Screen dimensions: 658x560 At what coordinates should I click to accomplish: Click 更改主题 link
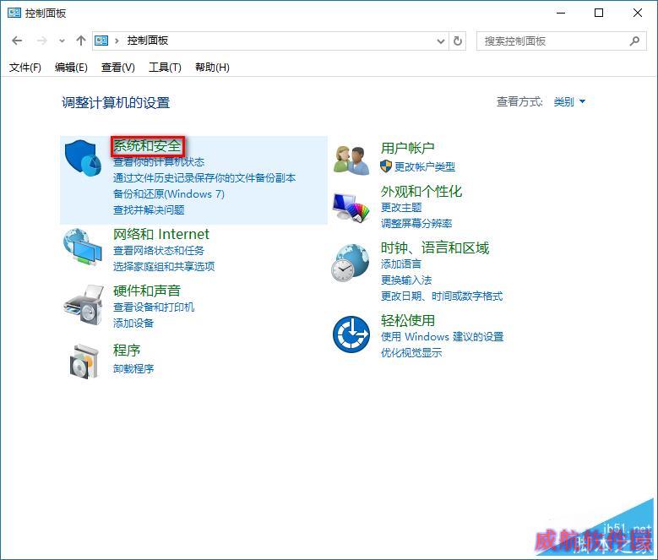[401, 207]
